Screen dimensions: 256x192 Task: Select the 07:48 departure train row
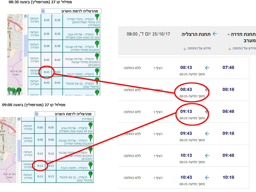(x=184, y=68)
